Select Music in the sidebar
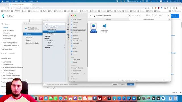182x102 pixels. 75,49
